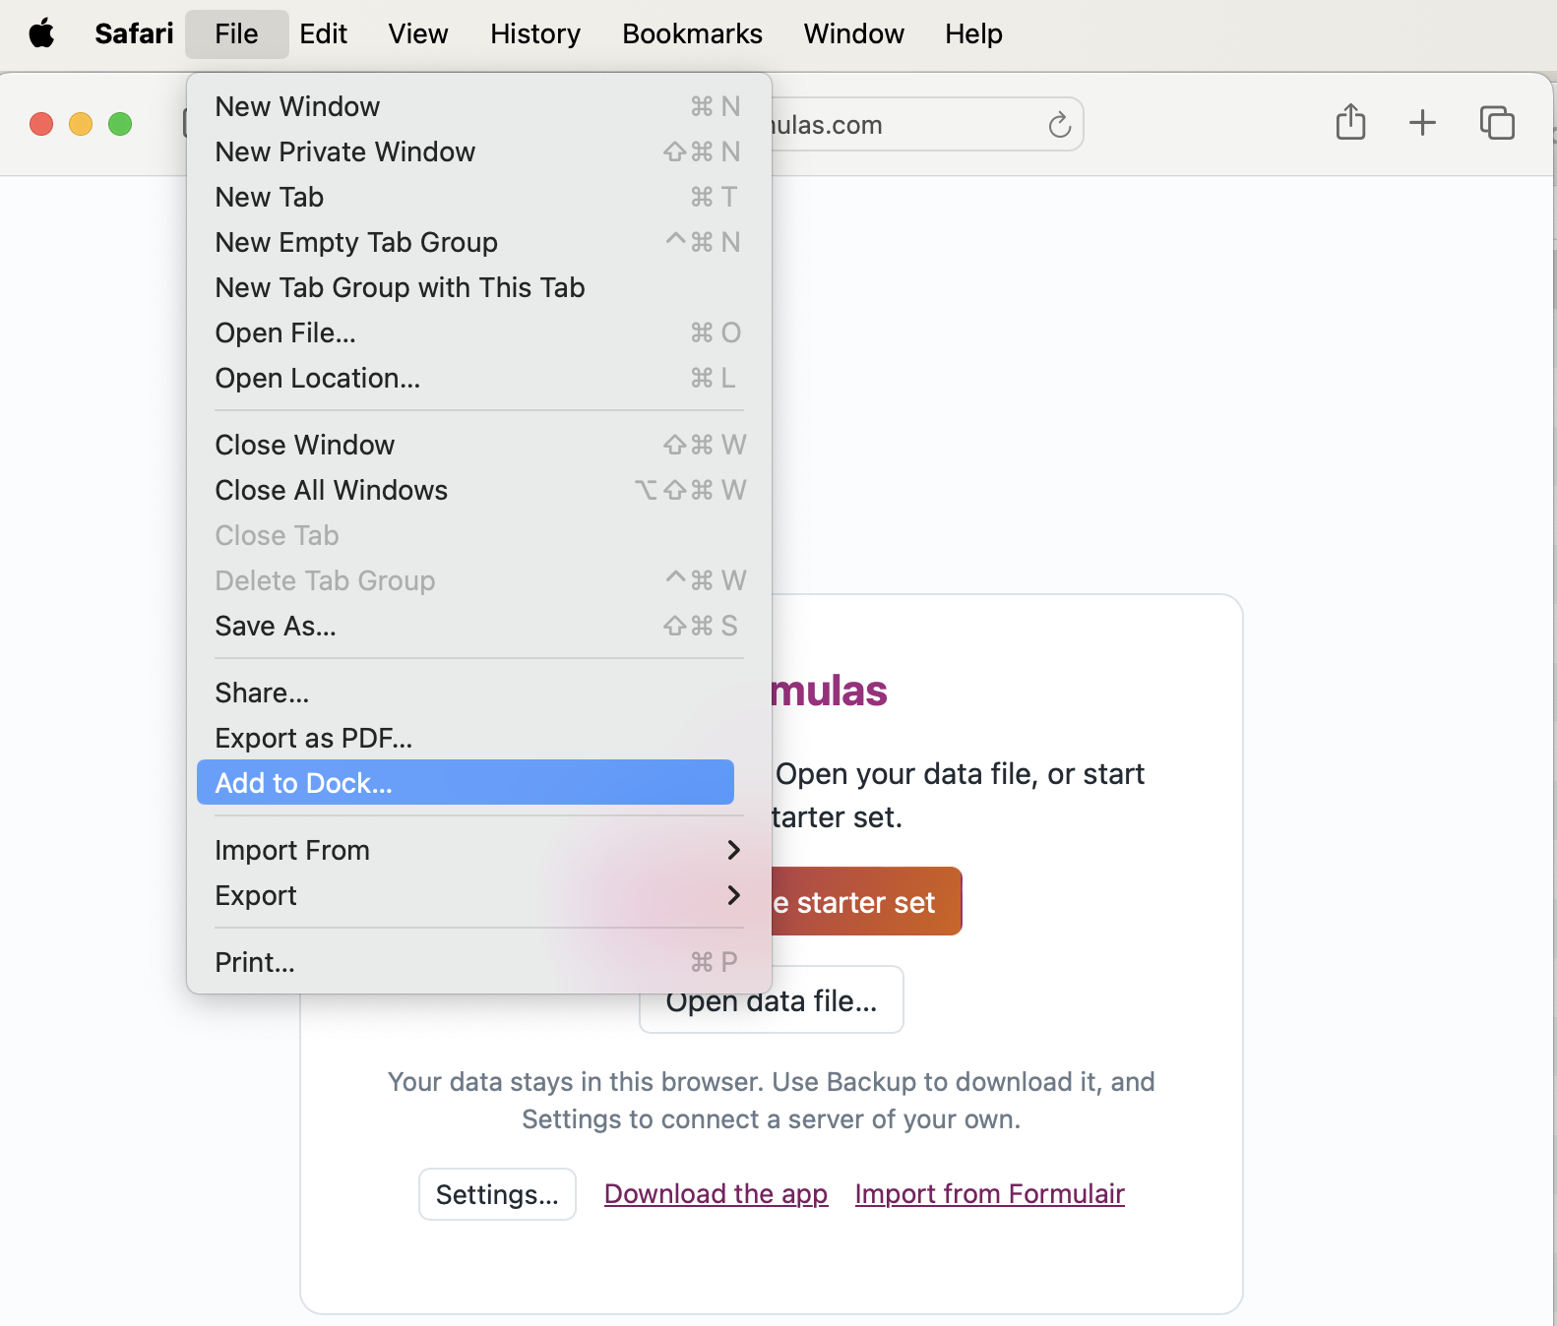
Task: Click the Share icon in Safari toolbar
Action: click(x=1350, y=123)
